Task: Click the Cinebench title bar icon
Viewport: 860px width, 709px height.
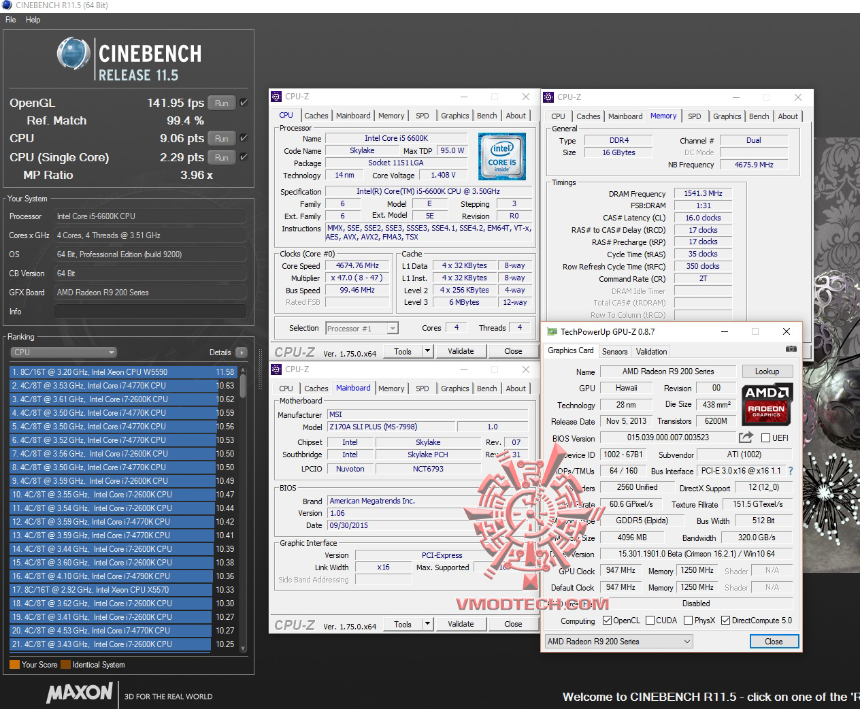Action: point(7,5)
